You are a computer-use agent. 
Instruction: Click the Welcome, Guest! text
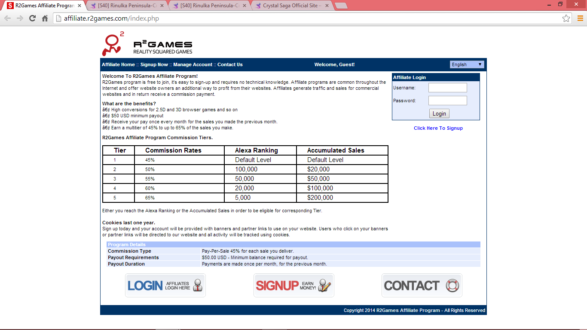[334, 64]
